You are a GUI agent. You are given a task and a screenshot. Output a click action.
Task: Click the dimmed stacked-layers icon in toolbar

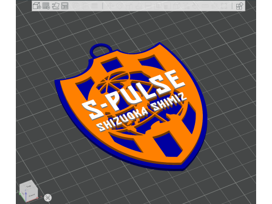tap(95, 6)
